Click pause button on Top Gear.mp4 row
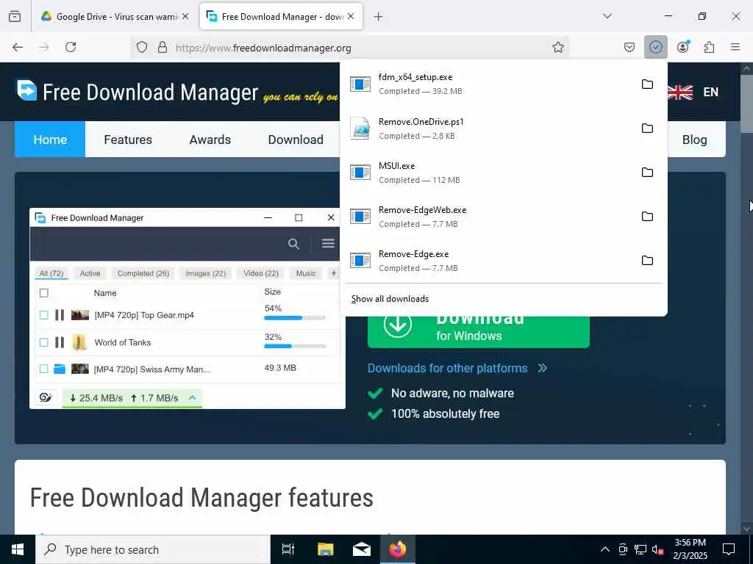This screenshot has height=564, width=753. pos(60,315)
